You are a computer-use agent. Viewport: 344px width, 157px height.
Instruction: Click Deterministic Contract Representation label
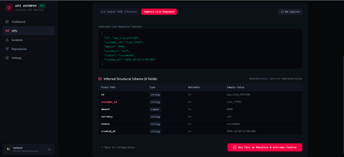276,79
